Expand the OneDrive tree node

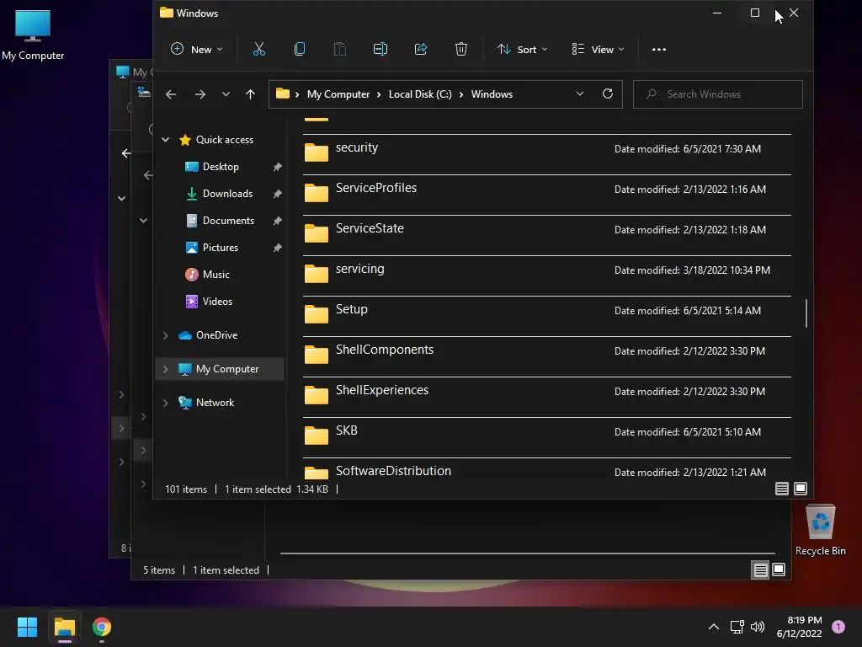pyautogui.click(x=166, y=335)
